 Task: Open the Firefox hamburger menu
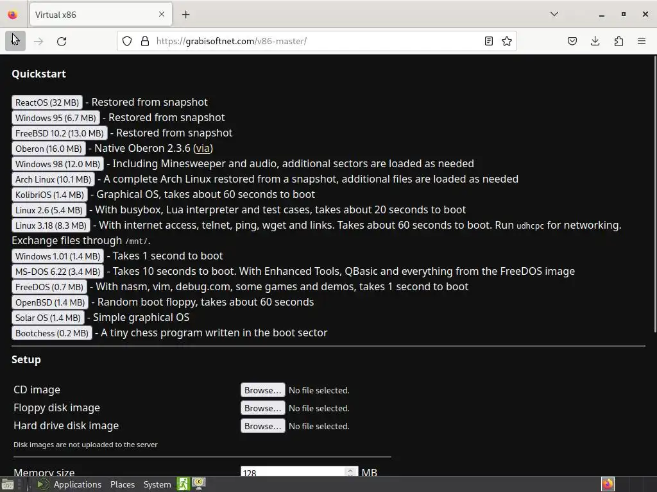pyautogui.click(x=642, y=41)
